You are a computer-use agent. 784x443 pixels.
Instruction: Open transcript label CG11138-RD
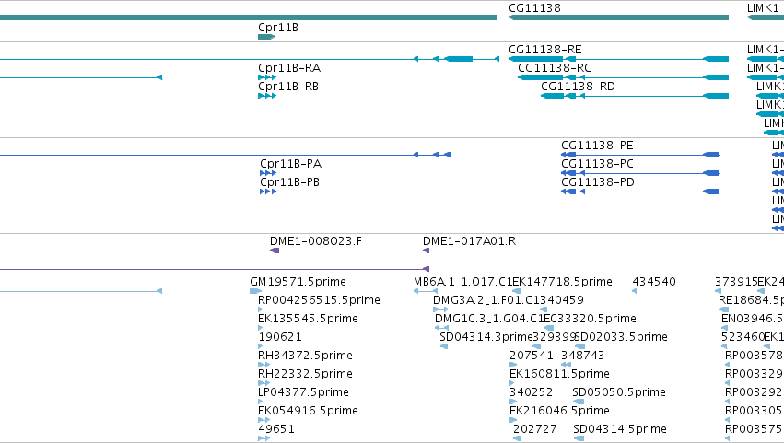pyautogui.click(x=578, y=87)
